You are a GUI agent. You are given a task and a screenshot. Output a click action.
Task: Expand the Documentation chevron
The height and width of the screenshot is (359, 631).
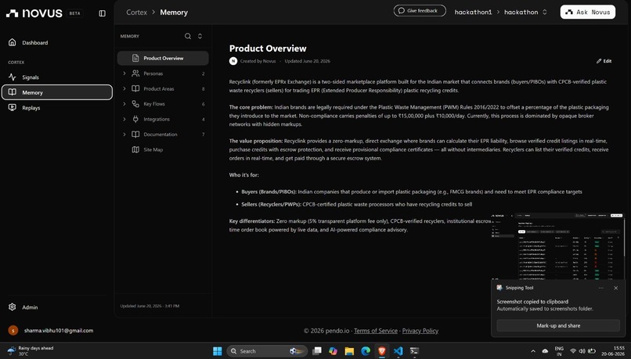pos(124,135)
